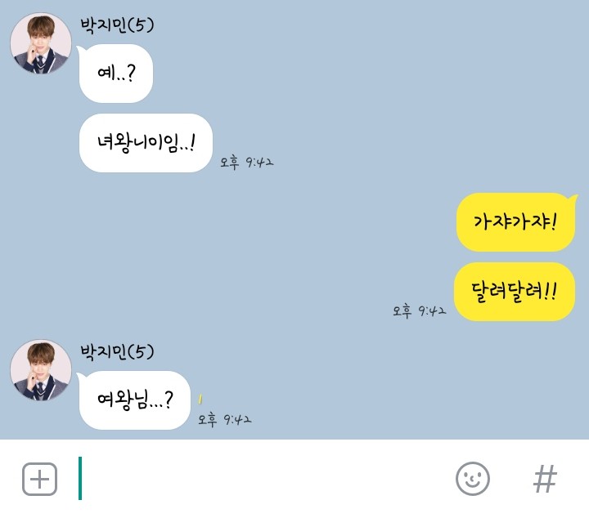Select the '예..?' message bubble
Screen dimensions: 589x518
(x=115, y=74)
